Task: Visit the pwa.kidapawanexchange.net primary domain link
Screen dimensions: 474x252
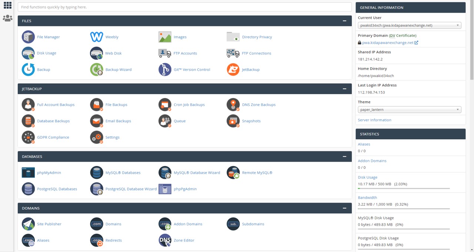Action: click(x=387, y=43)
